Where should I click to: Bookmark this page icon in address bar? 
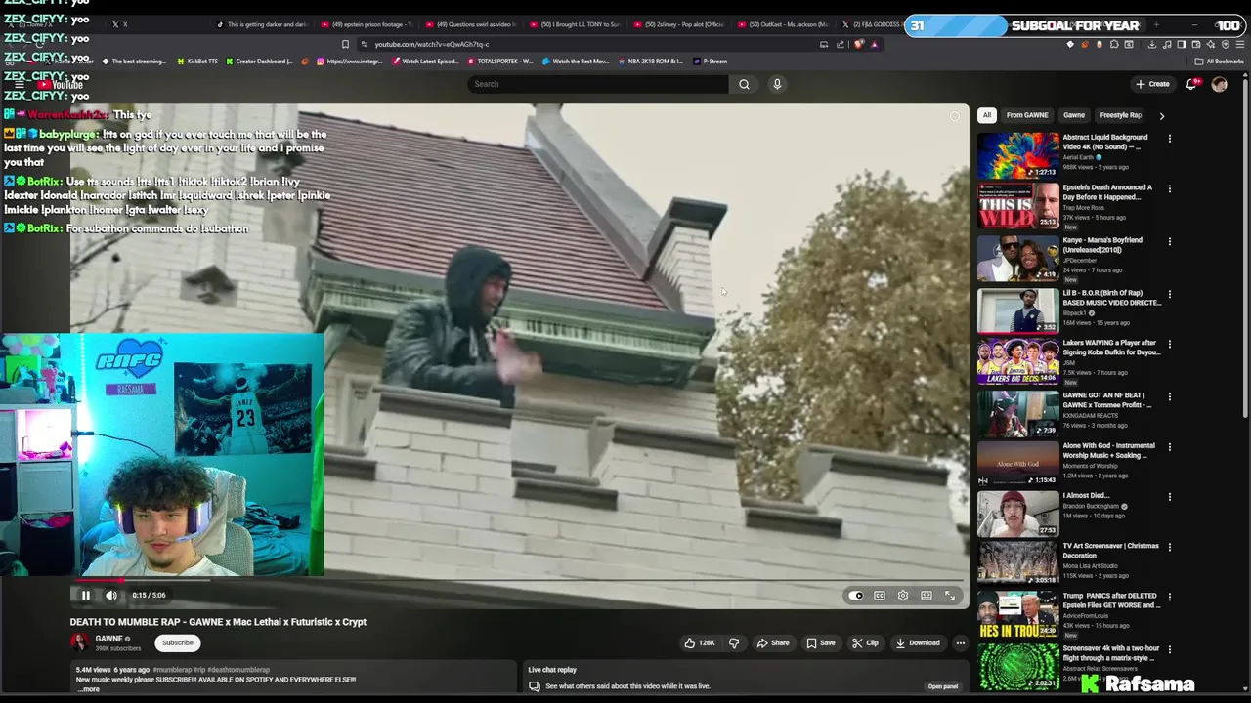coord(345,44)
